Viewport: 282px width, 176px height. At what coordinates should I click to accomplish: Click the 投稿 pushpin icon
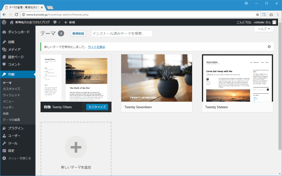[x=4, y=42]
